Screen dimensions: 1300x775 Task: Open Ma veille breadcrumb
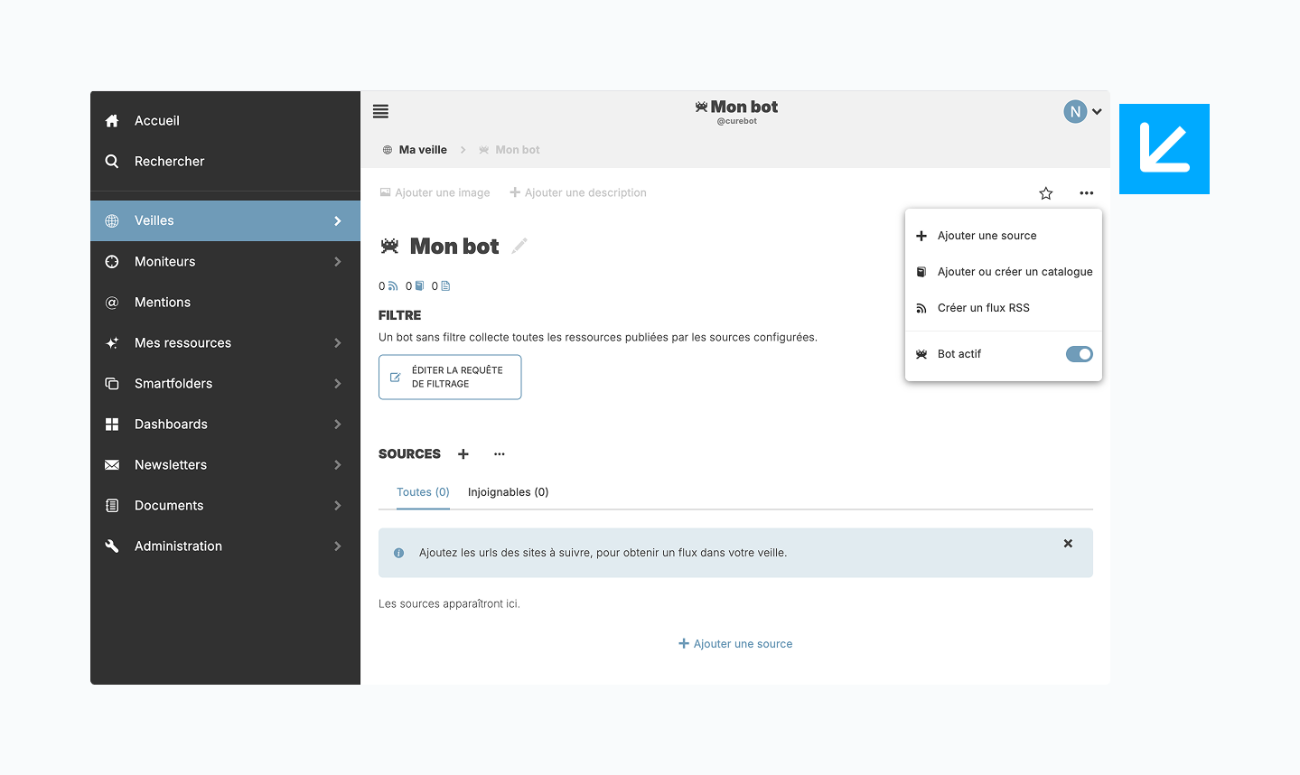coord(423,150)
